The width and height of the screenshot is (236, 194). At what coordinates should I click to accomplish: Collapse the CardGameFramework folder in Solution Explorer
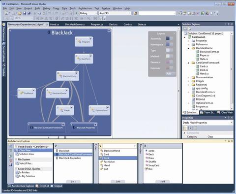(x=188, y=63)
